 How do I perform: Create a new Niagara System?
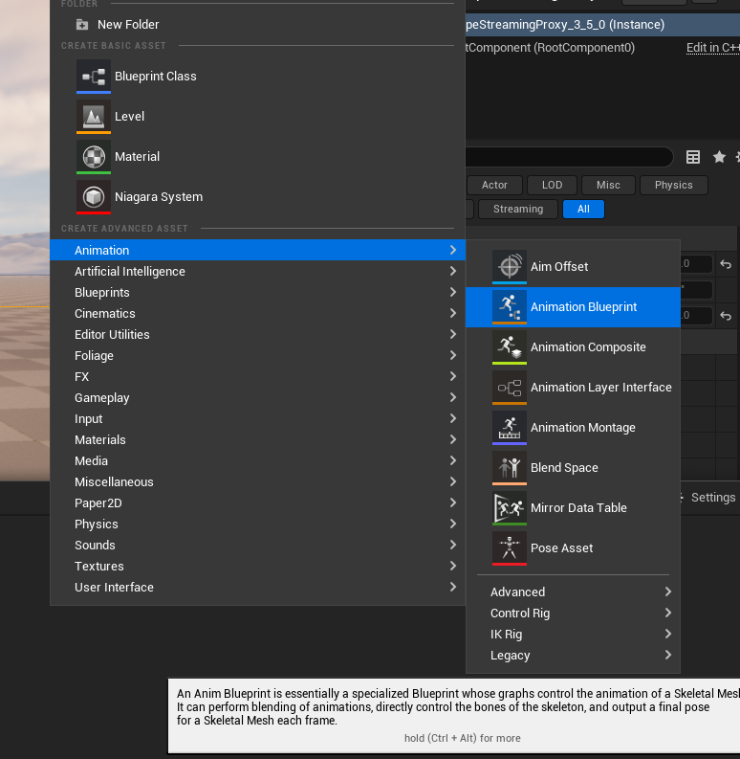point(257,196)
